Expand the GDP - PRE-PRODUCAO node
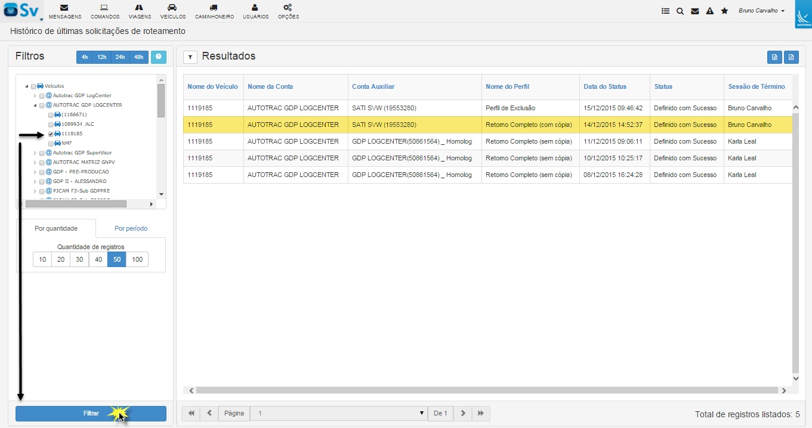 point(35,172)
